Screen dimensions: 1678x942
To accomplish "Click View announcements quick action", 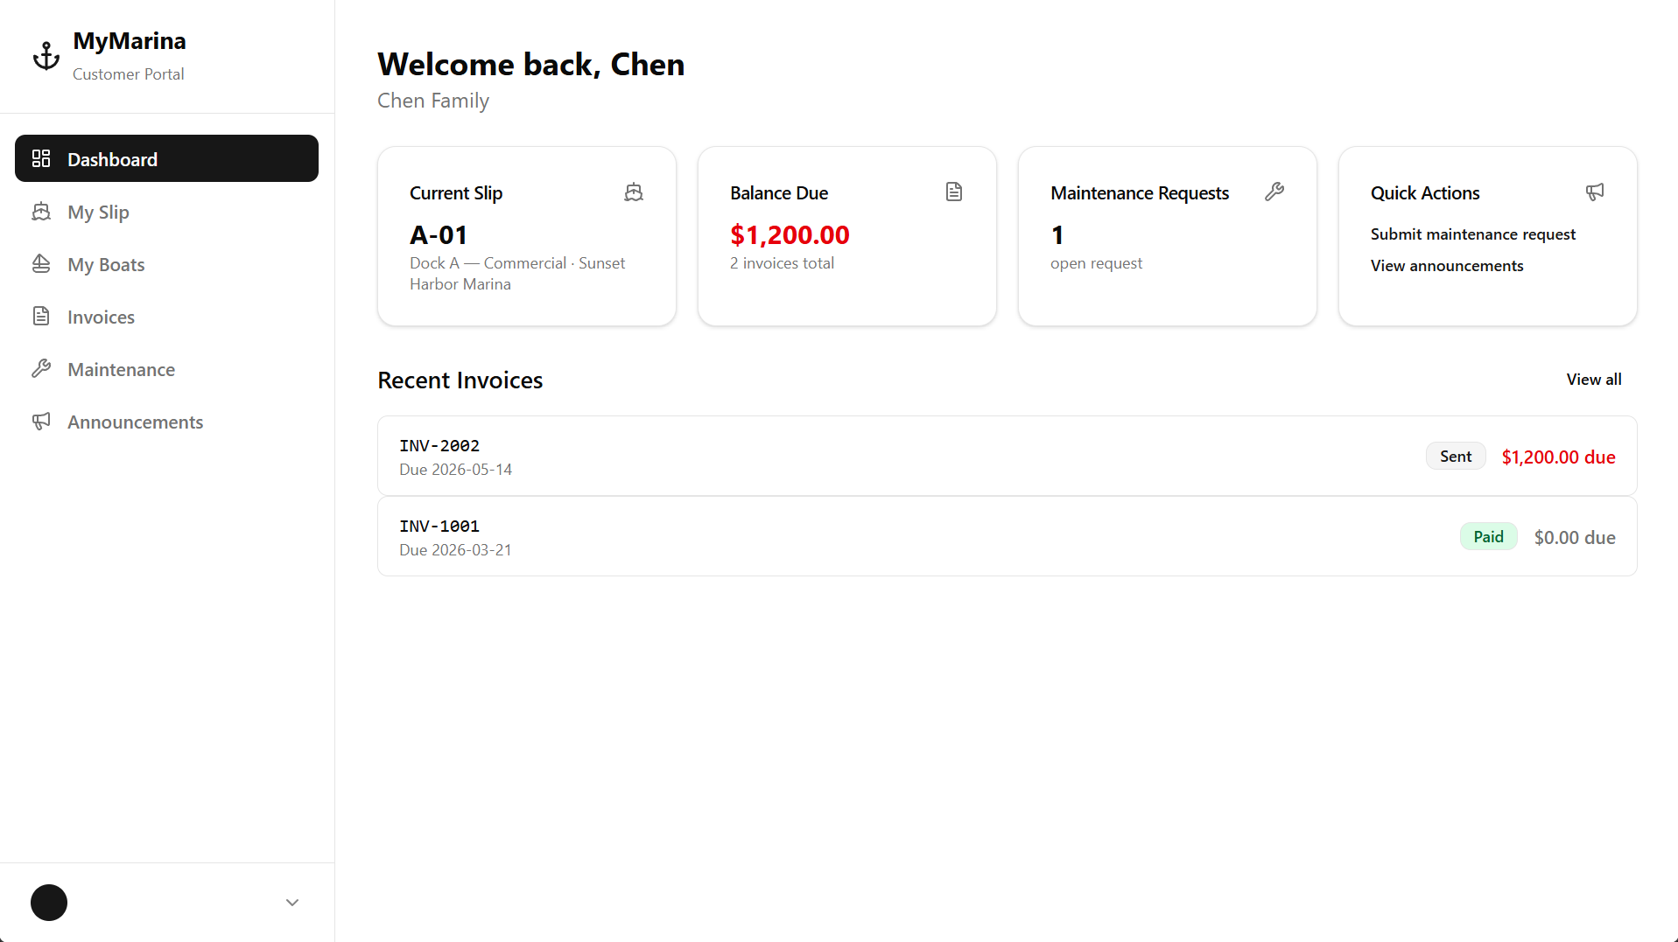I will point(1446,265).
